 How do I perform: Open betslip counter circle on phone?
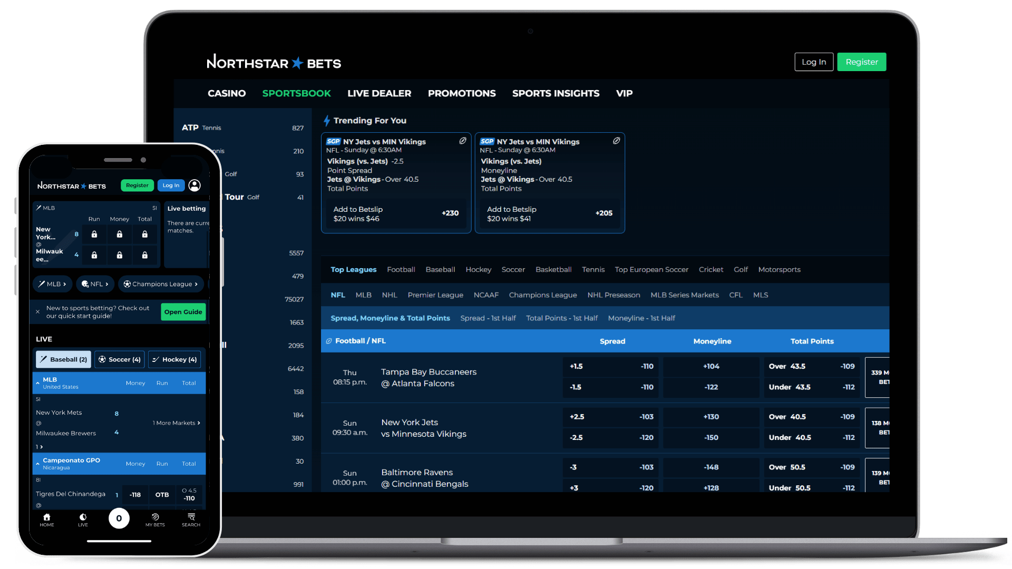pos(119,518)
